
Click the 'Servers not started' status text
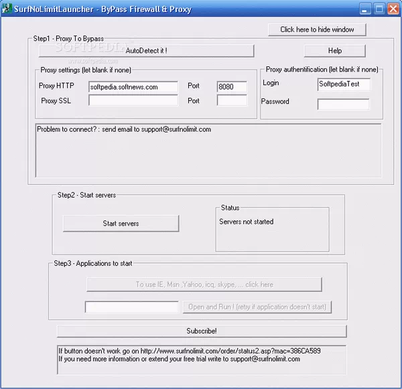click(246, 222)
